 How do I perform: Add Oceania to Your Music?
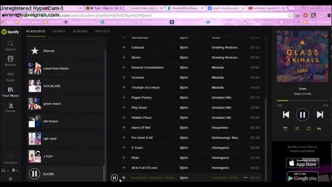pos(124,77)
